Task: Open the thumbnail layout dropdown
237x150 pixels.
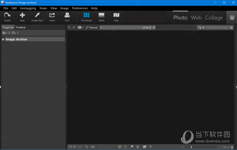Action: [81, 27]
